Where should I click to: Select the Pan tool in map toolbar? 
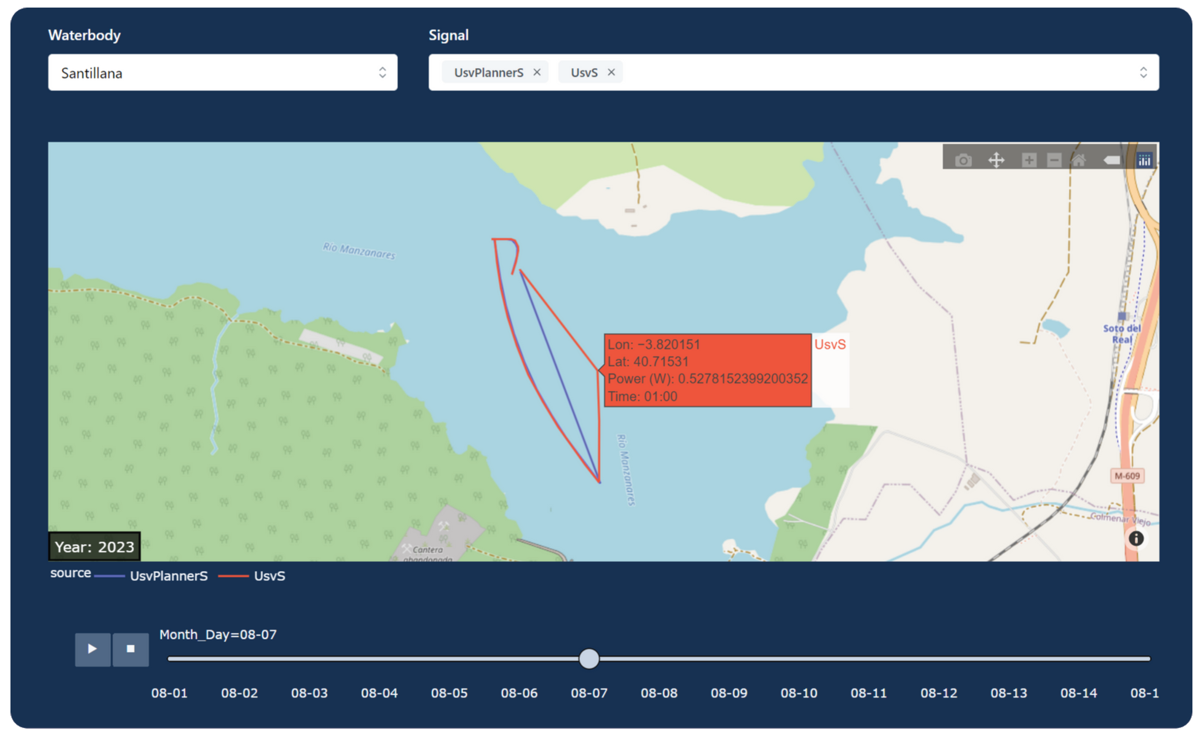(996, 160)
